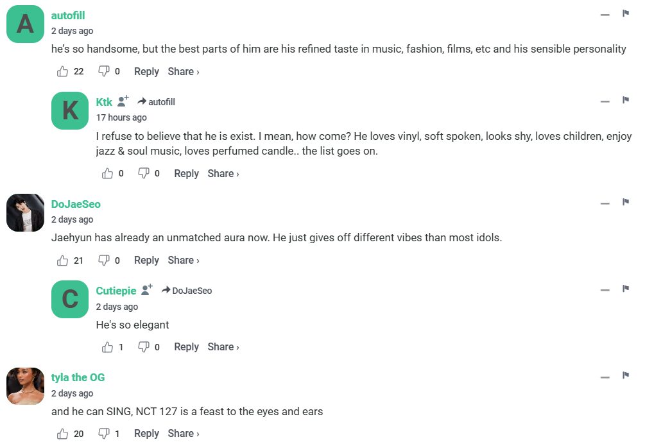Reply to Ktk's comment
Screen dimensions: 645x444
(186, 173)
